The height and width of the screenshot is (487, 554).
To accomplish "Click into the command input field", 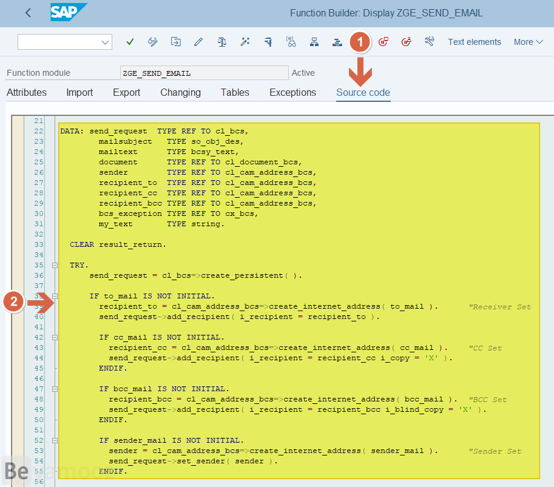I will [x=59, y=42].
